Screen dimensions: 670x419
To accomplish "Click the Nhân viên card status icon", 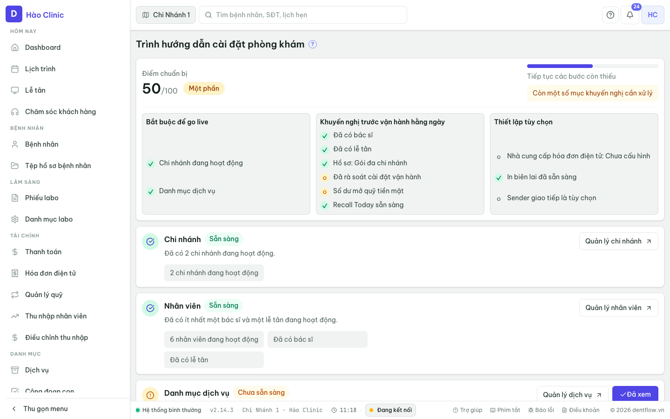I will [x=150, y=308].
